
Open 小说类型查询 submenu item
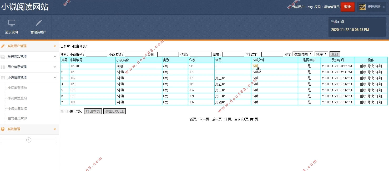pos(17,98)
